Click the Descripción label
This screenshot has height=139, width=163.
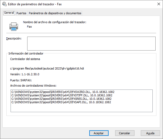[x=14, y=39]
